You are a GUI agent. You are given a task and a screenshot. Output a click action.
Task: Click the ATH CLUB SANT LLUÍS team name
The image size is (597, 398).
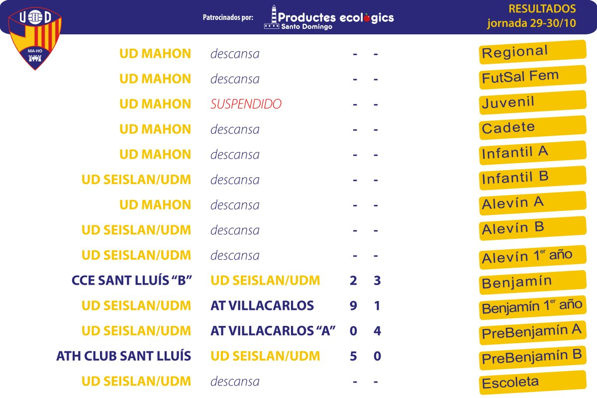tap(124, 356)
